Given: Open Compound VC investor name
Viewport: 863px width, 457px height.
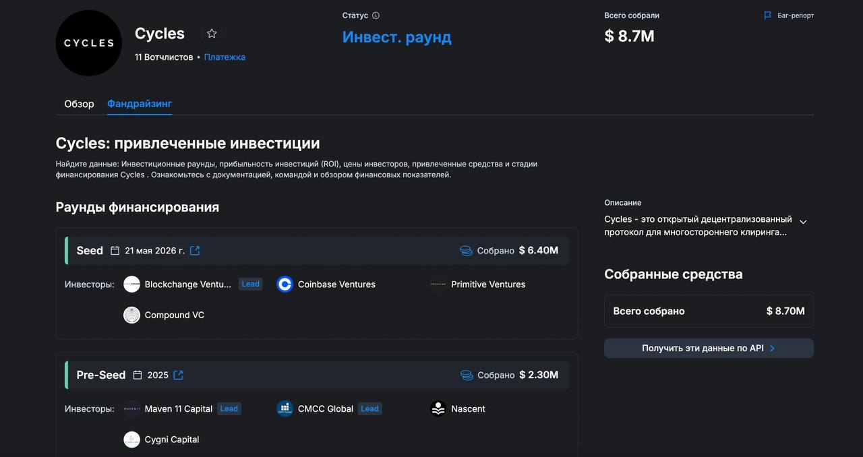Looking at the screenshot, I should click(175, 315).
